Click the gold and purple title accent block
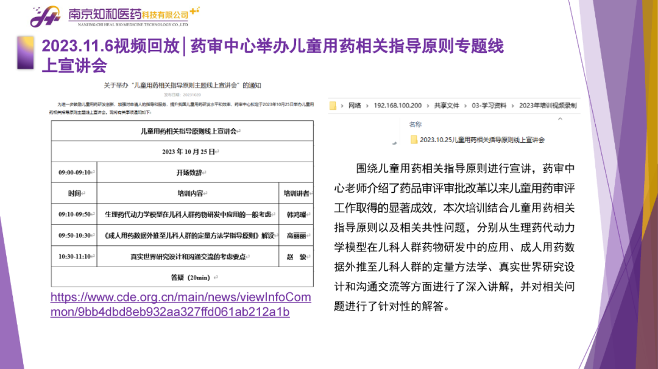The width and height of the screenshot is (658, 369). (x=26, y=52)
